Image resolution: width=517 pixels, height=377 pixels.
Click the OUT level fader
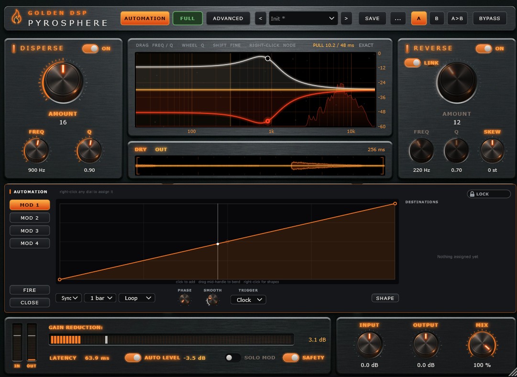tap(32, 342)
